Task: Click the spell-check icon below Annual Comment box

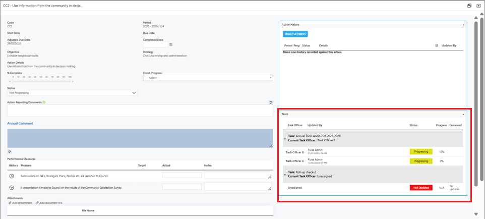Action: coord(9,152)
